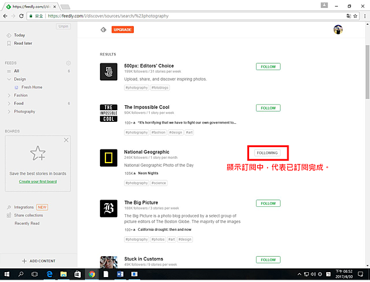Follow The Big Picture
This screenshot has height=282, width=370.
(x=268, y=203)
